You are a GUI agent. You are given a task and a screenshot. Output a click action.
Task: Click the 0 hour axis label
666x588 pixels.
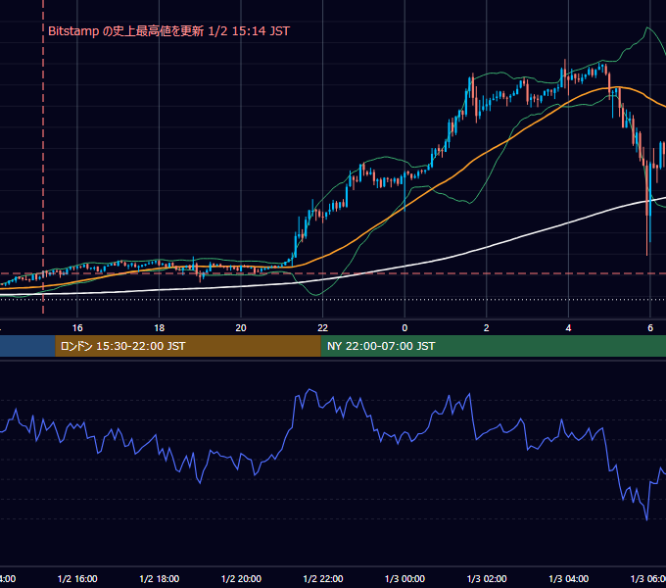click(x=404, y=328)
